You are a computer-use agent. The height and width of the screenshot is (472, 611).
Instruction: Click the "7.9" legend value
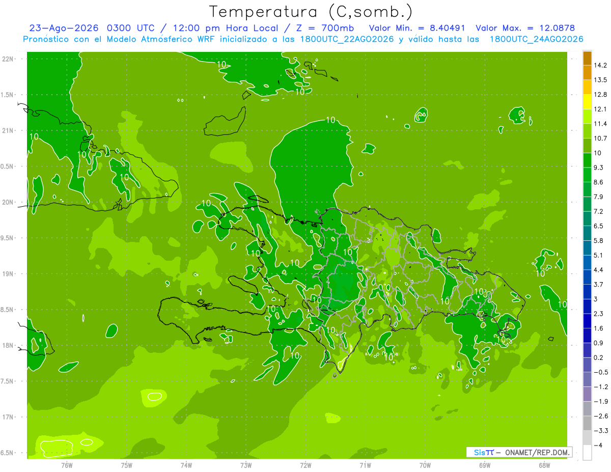(x=599, y=197)
